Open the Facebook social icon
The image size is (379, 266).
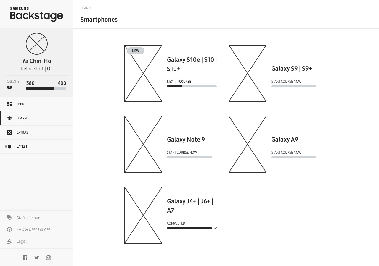[x=25, y=258]
